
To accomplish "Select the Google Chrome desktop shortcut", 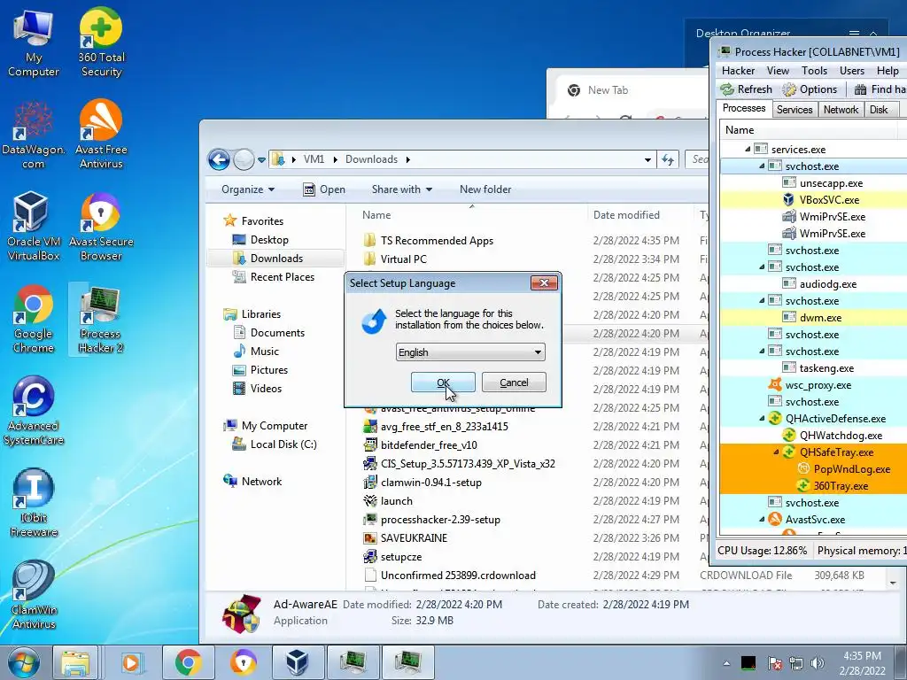I will point(33,319).
